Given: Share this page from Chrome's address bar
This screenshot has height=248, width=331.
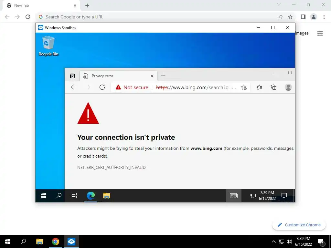Looking at the screenshot, I should (280, 17).
